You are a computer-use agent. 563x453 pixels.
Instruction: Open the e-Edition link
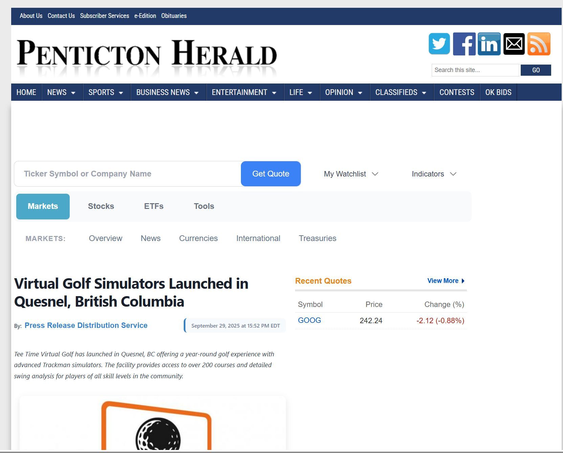(x=145, y=16)
